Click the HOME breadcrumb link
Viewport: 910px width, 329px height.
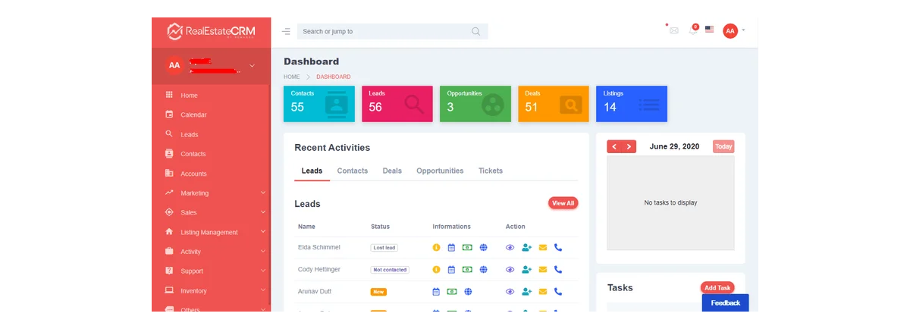pyautogui.click(x=292, y=77)
